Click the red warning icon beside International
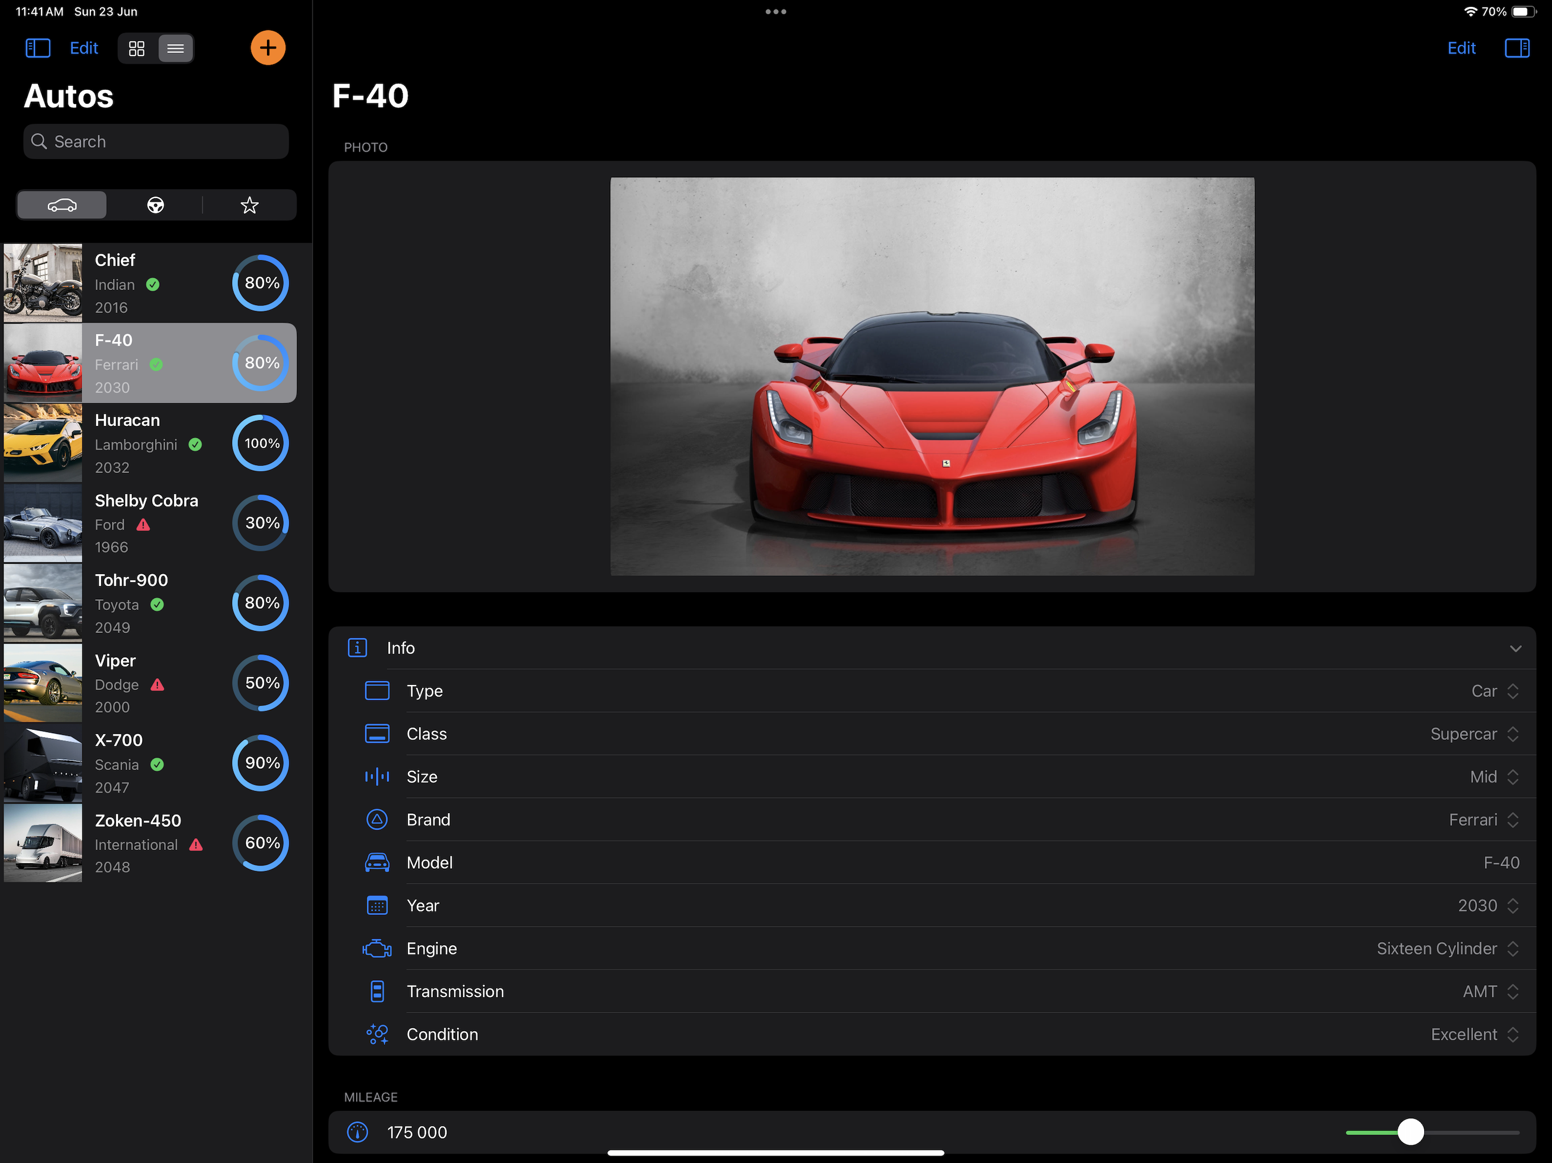This screenshot has height=1163, width=1552. coord(196,845)
